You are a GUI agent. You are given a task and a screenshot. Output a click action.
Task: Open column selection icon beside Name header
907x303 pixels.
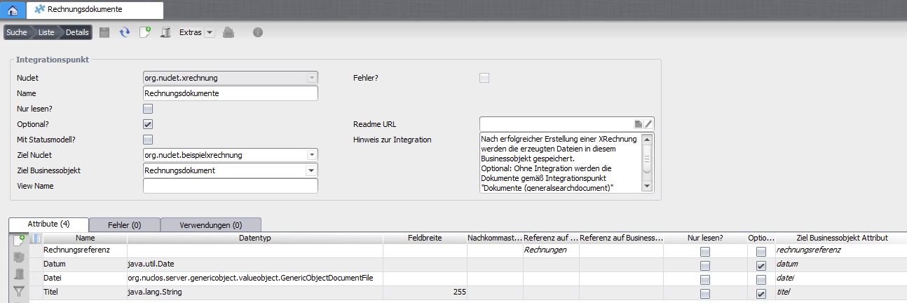pos(36,238)
